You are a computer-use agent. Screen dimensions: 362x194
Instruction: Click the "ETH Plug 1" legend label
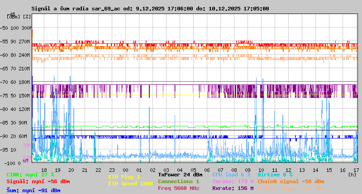tap(124, 177)
